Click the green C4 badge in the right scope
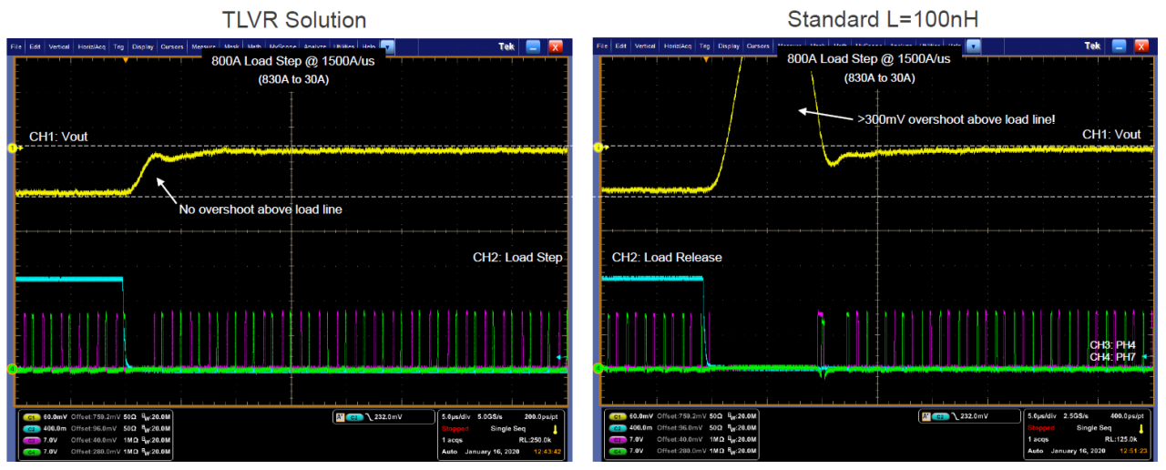The image size is (1166, 470). point(616,451)
